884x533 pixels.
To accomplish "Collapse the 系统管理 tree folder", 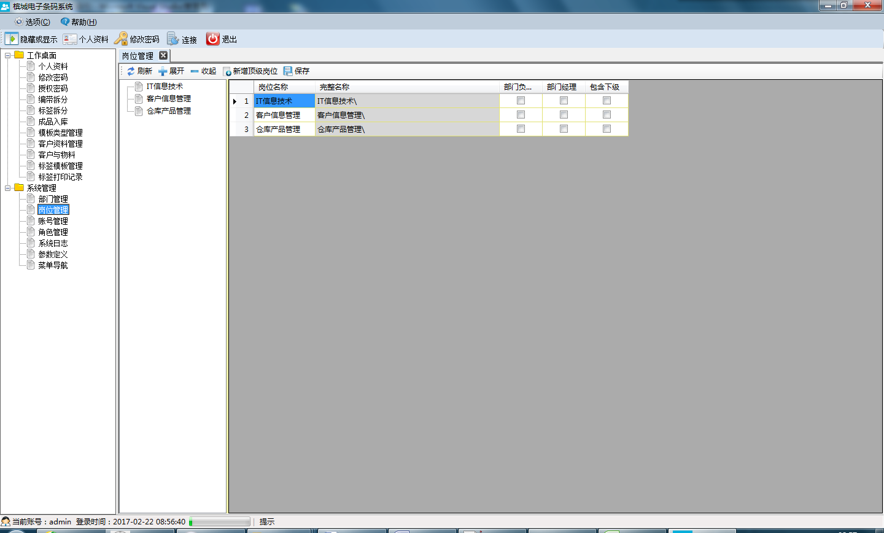I will (8, 188).
